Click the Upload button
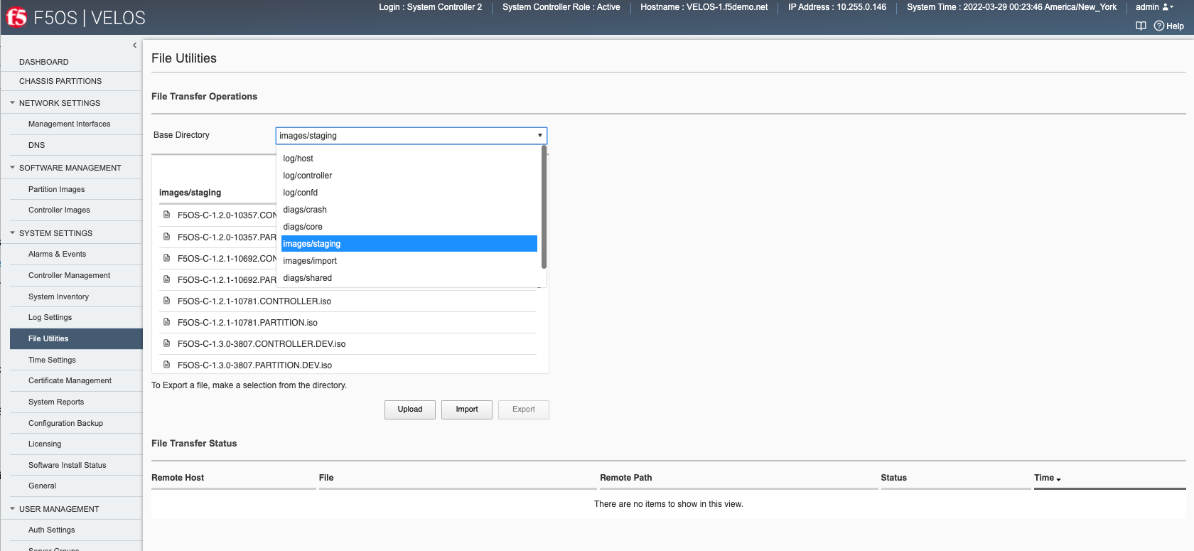The height and width of the screenshot is (551, 1194). (x=410, y=410)
